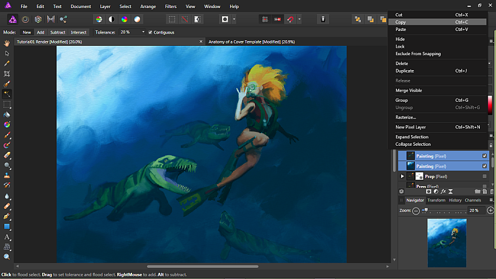Open the Tolerance percentage dropdown

143,32
